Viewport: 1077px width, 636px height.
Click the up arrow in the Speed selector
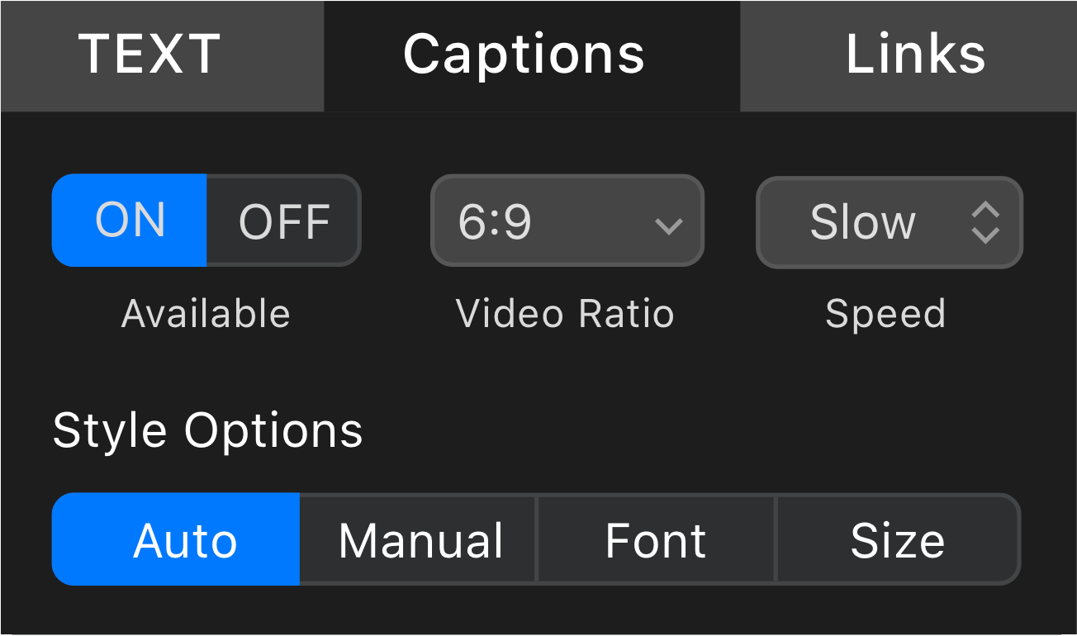[985, 211]
